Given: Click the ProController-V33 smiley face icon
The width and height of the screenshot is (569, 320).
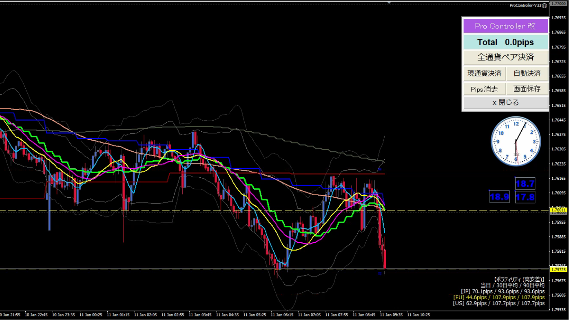Looking at the screenshot, I should [545, 5].
